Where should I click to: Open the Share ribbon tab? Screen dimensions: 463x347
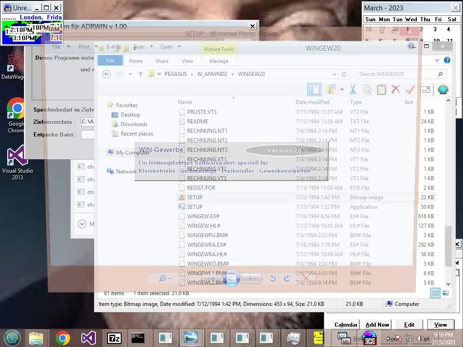(x=162, y=61)
